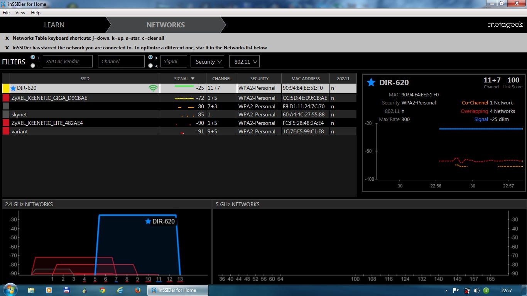Screen dimensions: 527x296
Task: Click the red swatch beside ZyXEL_KEENETIC_GIGA_D9CBAE
Action: [6, 98]
